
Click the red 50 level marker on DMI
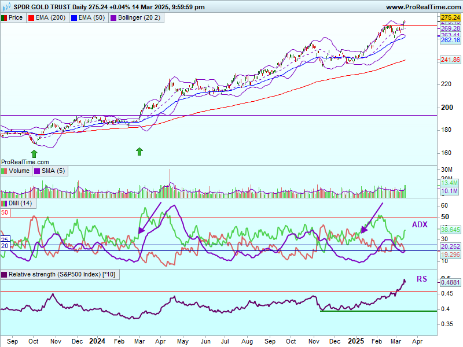[5, 213]
